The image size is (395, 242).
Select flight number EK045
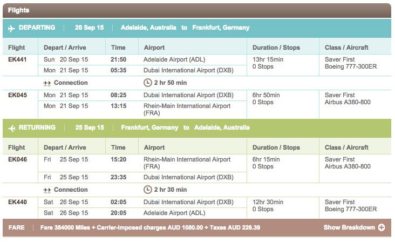17,95
